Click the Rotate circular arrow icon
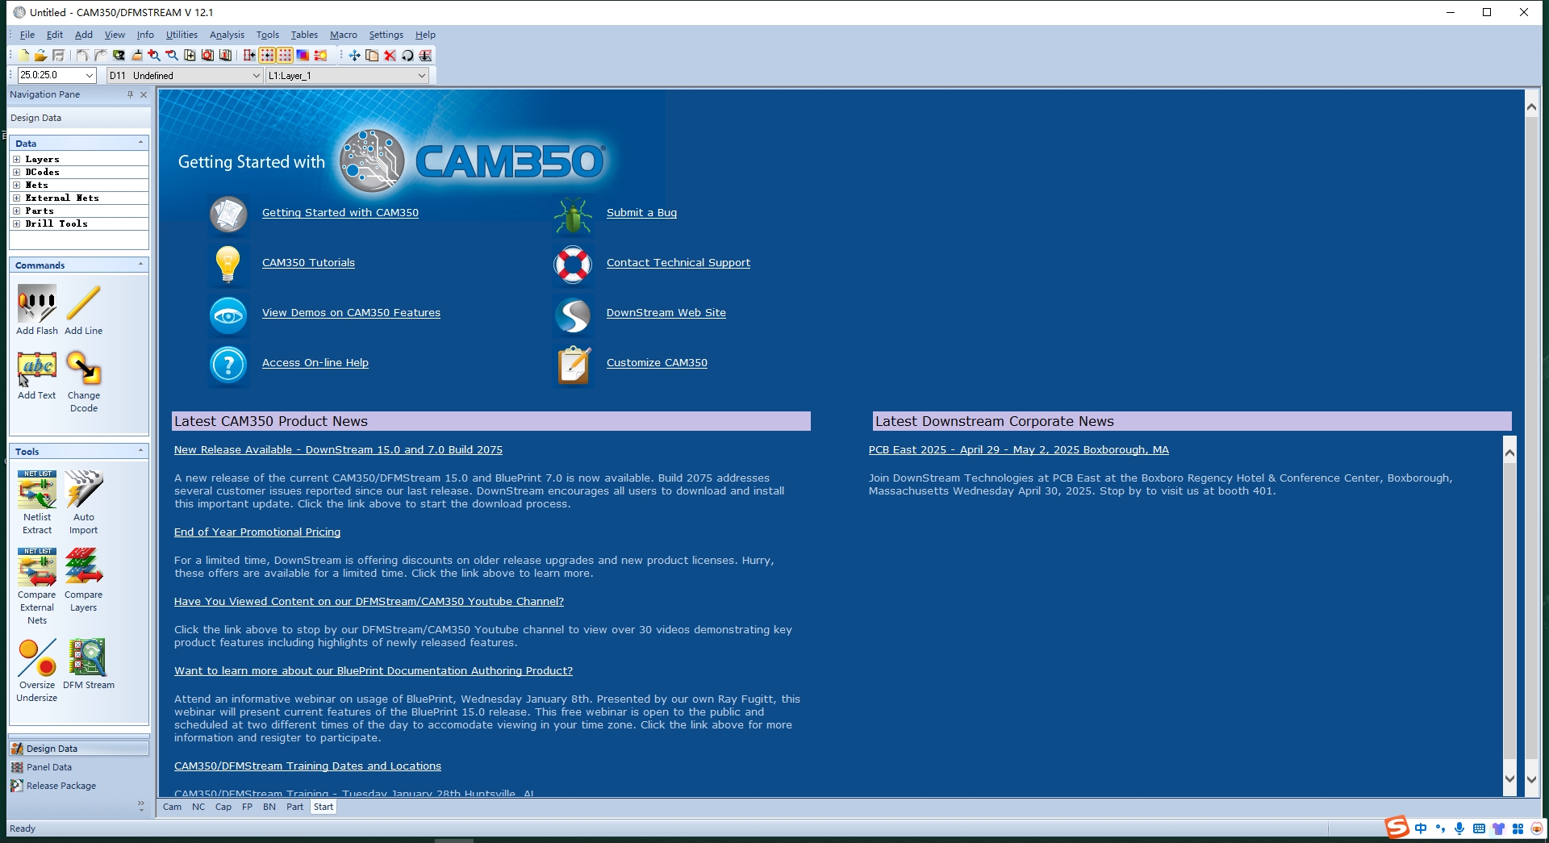1549x843 pixels. 407,55
